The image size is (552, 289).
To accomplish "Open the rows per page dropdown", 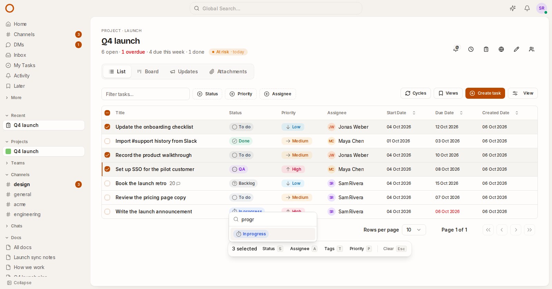I will (x=414, y=230).
